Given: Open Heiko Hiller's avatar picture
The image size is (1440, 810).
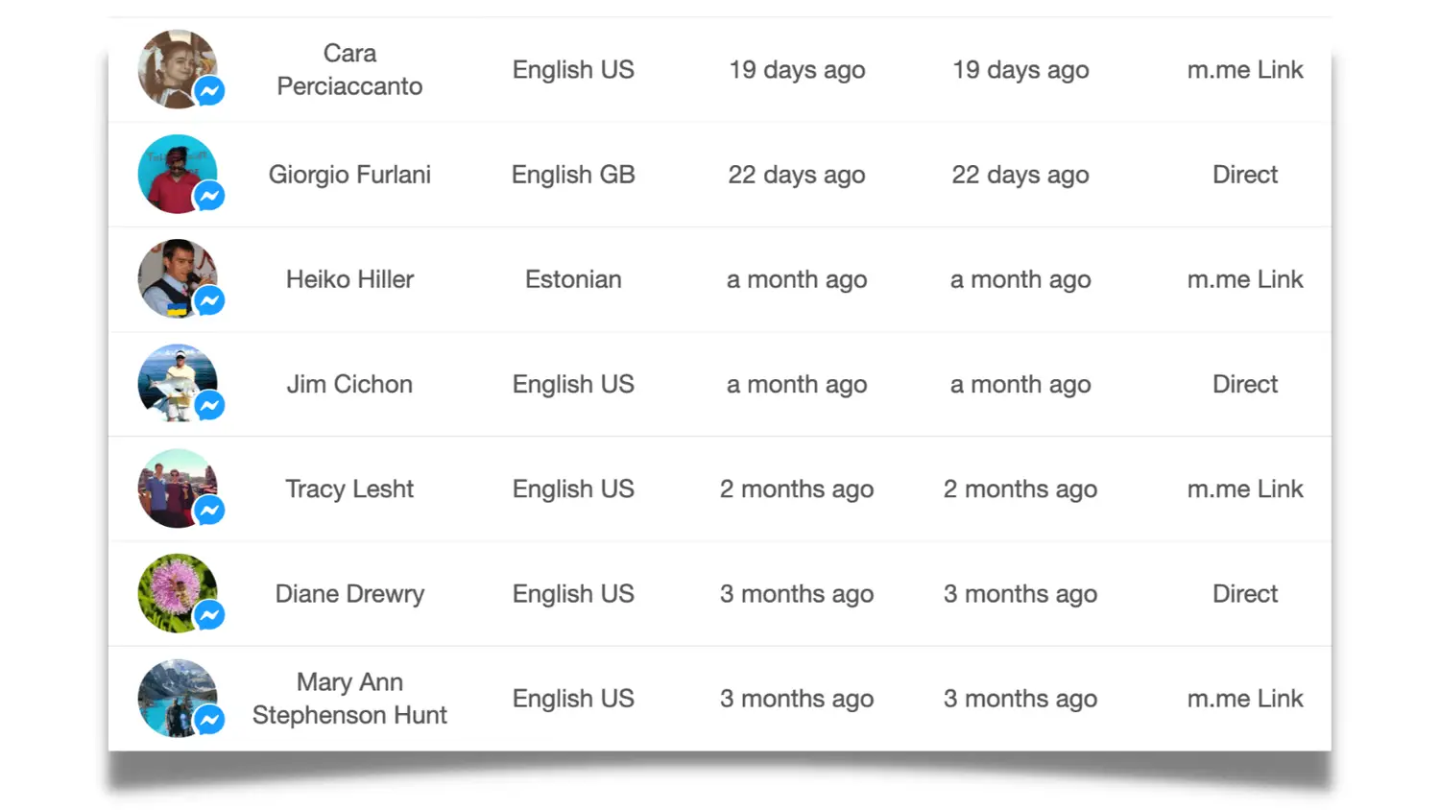Looking at the screenshot, I should pyautogui.click(x=173, y=274).
